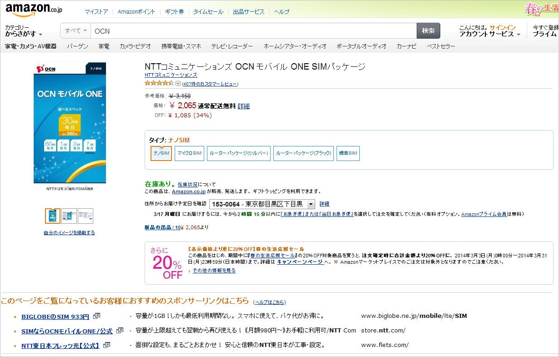
Task: Click the 今すぐ登録 プライム link
Action: (x=545, y=31)
